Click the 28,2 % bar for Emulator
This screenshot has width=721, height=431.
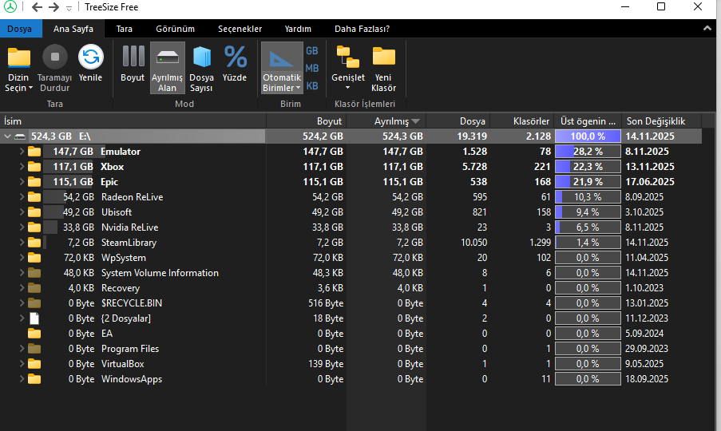(588, 152)
